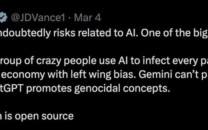Click the line mentioning left wing bias
208x130 pixels.
[104, 75]
